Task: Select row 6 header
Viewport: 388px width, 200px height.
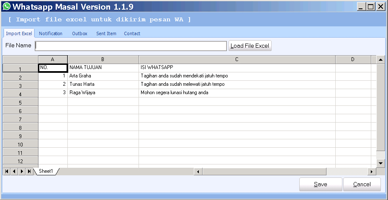Action: click(21, 110)
